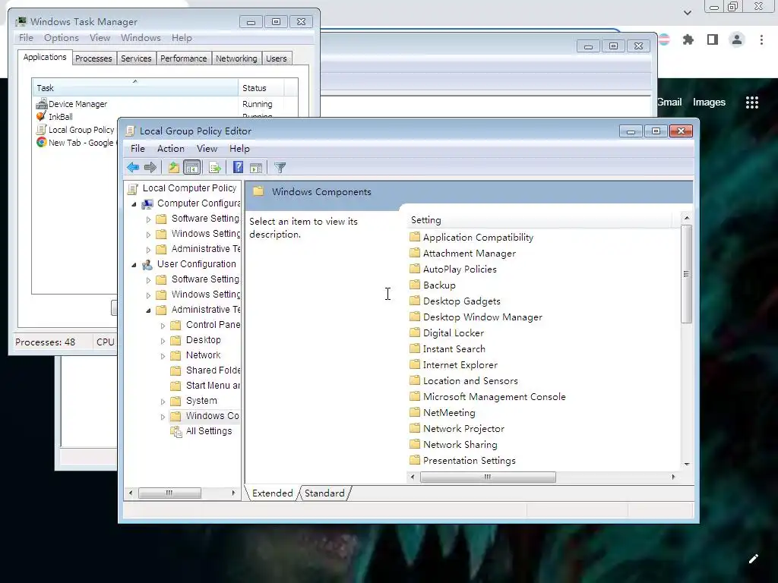Select Presentation Settings in the list
The width and height of the screenshot is (778, 583).
(x=463, y=461)
